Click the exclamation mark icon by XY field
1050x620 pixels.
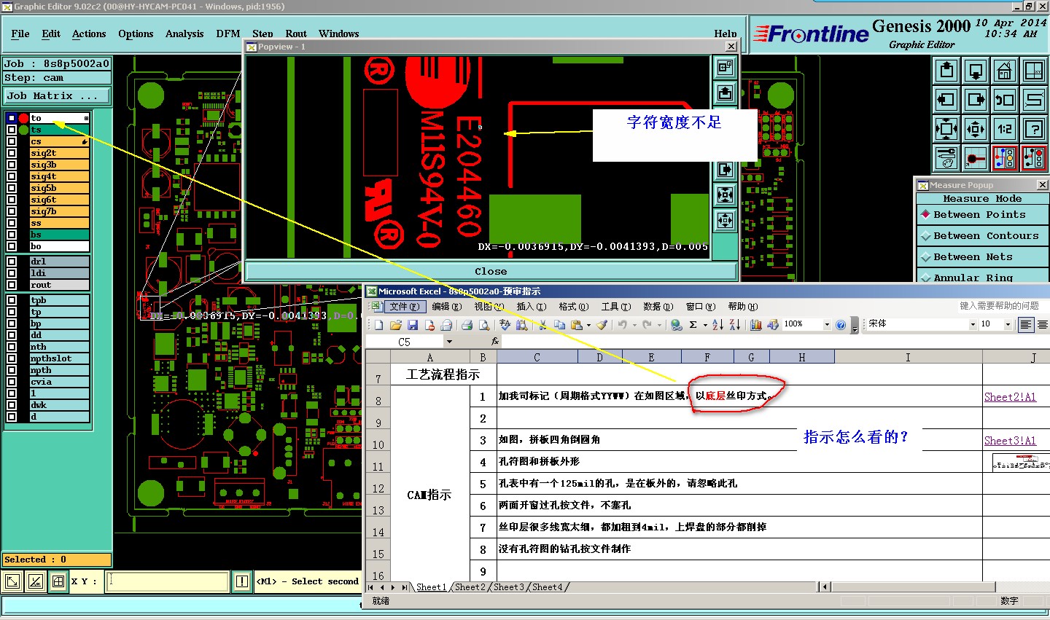pyautogui.click(x=242, y=581)
